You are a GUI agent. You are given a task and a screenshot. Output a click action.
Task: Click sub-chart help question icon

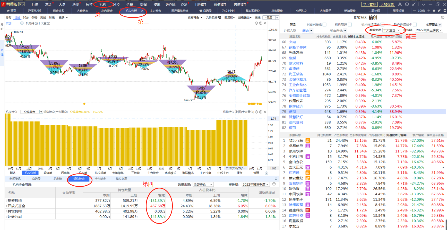(x=261, y=112)
